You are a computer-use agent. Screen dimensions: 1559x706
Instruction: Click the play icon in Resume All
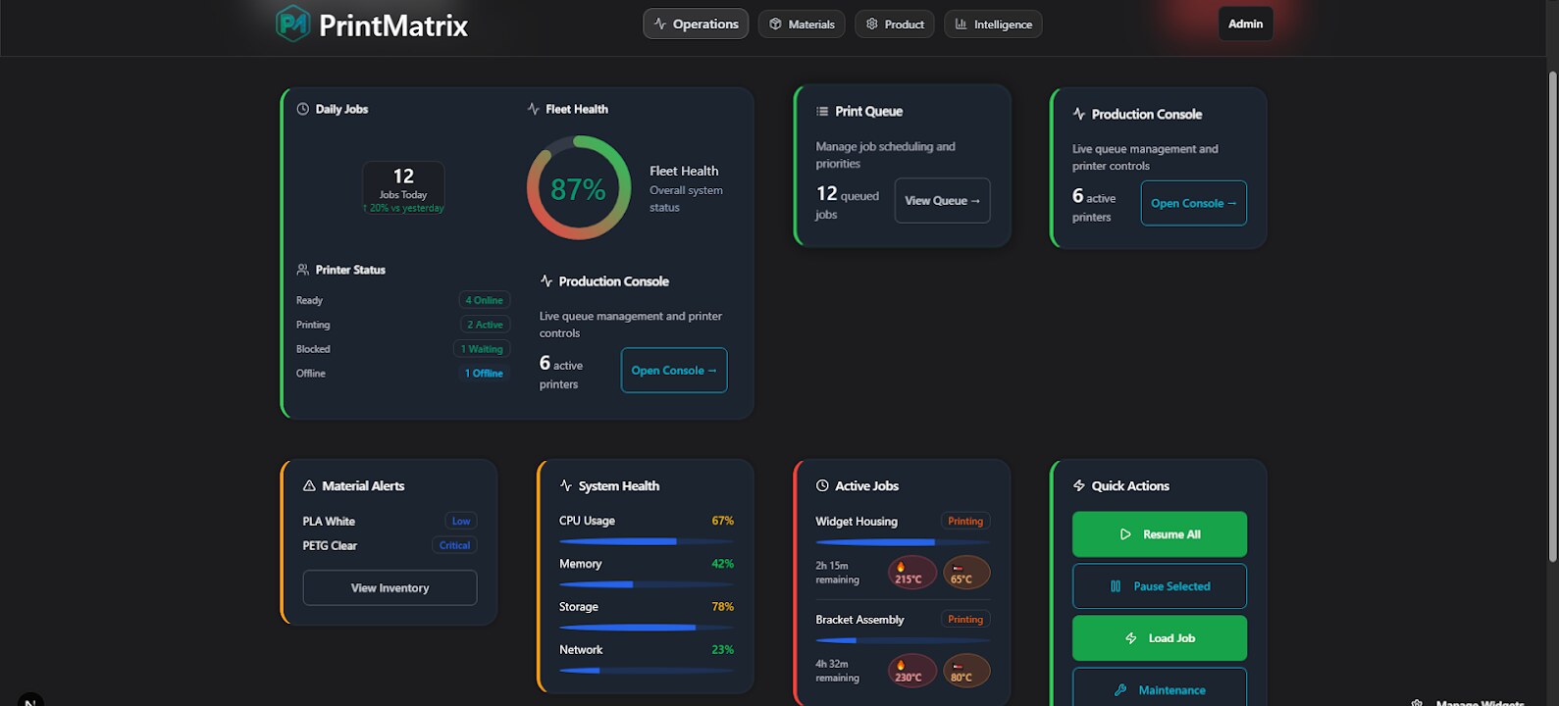pyautogui.click(x=1125, y=534)
